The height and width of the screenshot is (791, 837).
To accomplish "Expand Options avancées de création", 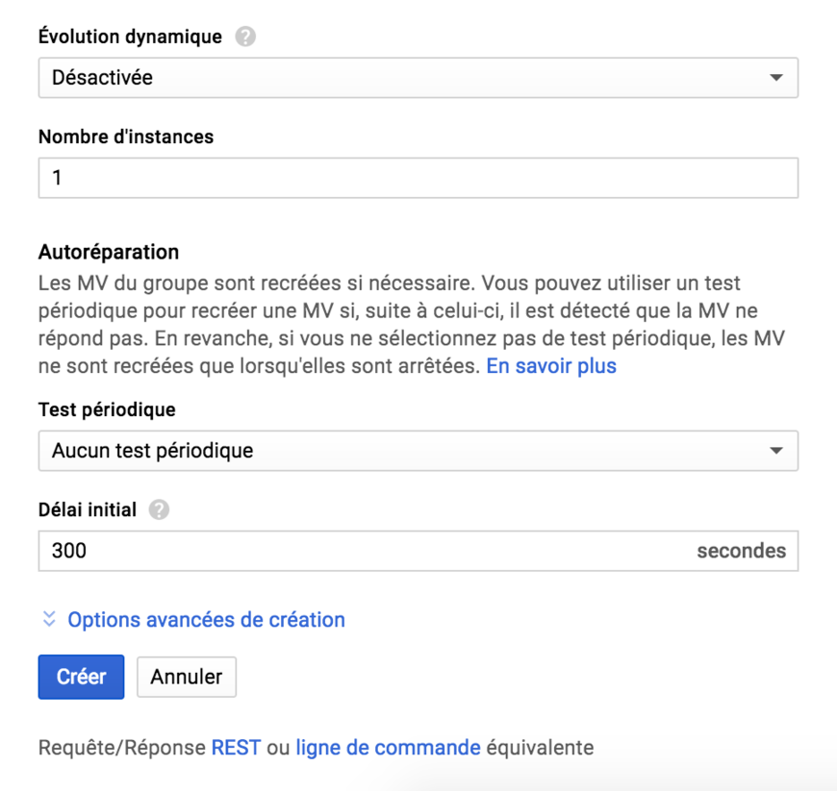I will point(205,620).
